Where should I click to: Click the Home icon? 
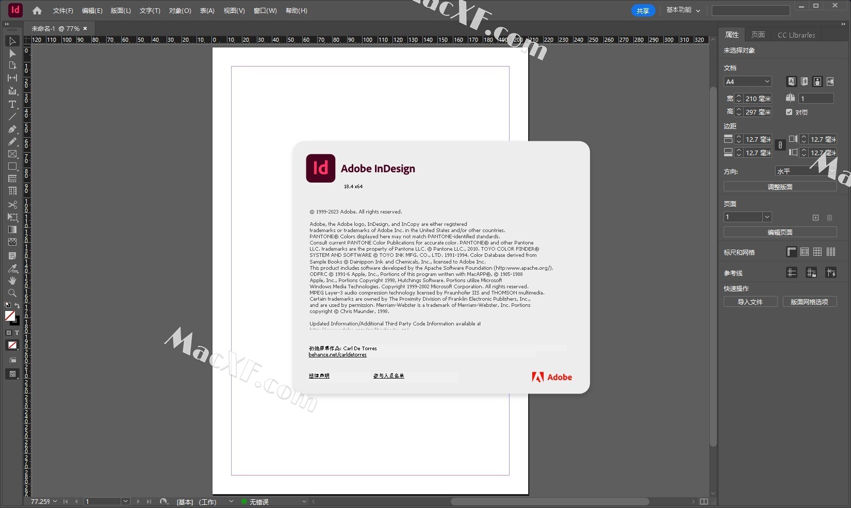click(x=37, y=10)
